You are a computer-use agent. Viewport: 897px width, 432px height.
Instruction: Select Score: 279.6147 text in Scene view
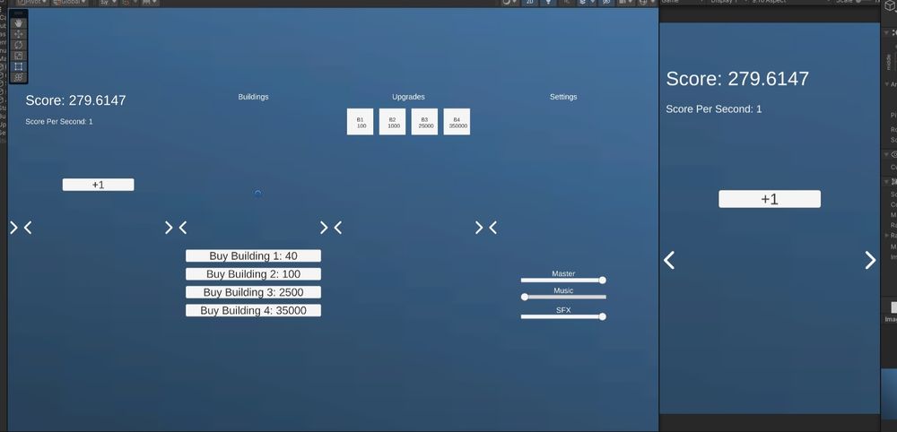75,100
